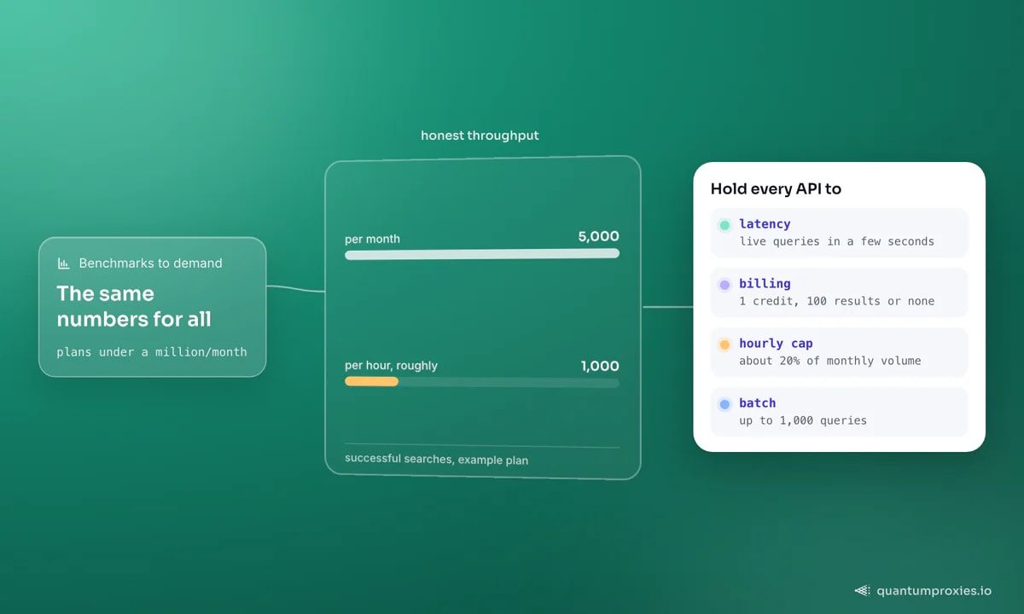Click the bar chart icon beside Benchmarks to demand

coord(63,264)
